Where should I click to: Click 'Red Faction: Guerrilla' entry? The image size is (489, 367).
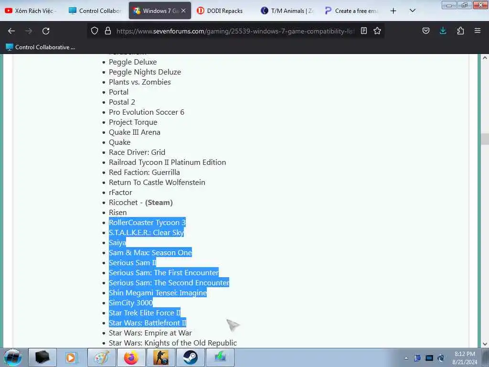click(144, 172)
